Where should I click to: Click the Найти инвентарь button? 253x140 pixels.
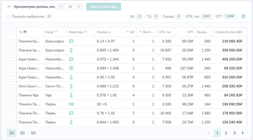coord(104,7)
